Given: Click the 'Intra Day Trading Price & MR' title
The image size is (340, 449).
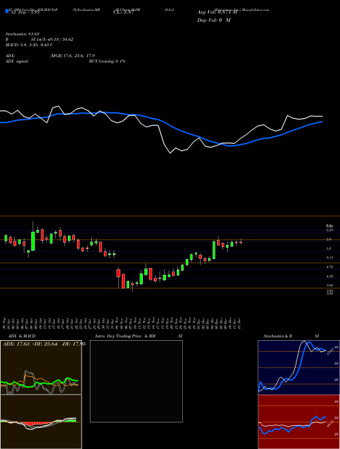Looking at the screenshot, I should (x=125, y=336).
